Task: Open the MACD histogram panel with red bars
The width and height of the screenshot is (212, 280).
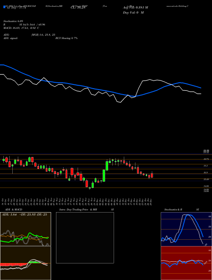Action: pos(25,263)
